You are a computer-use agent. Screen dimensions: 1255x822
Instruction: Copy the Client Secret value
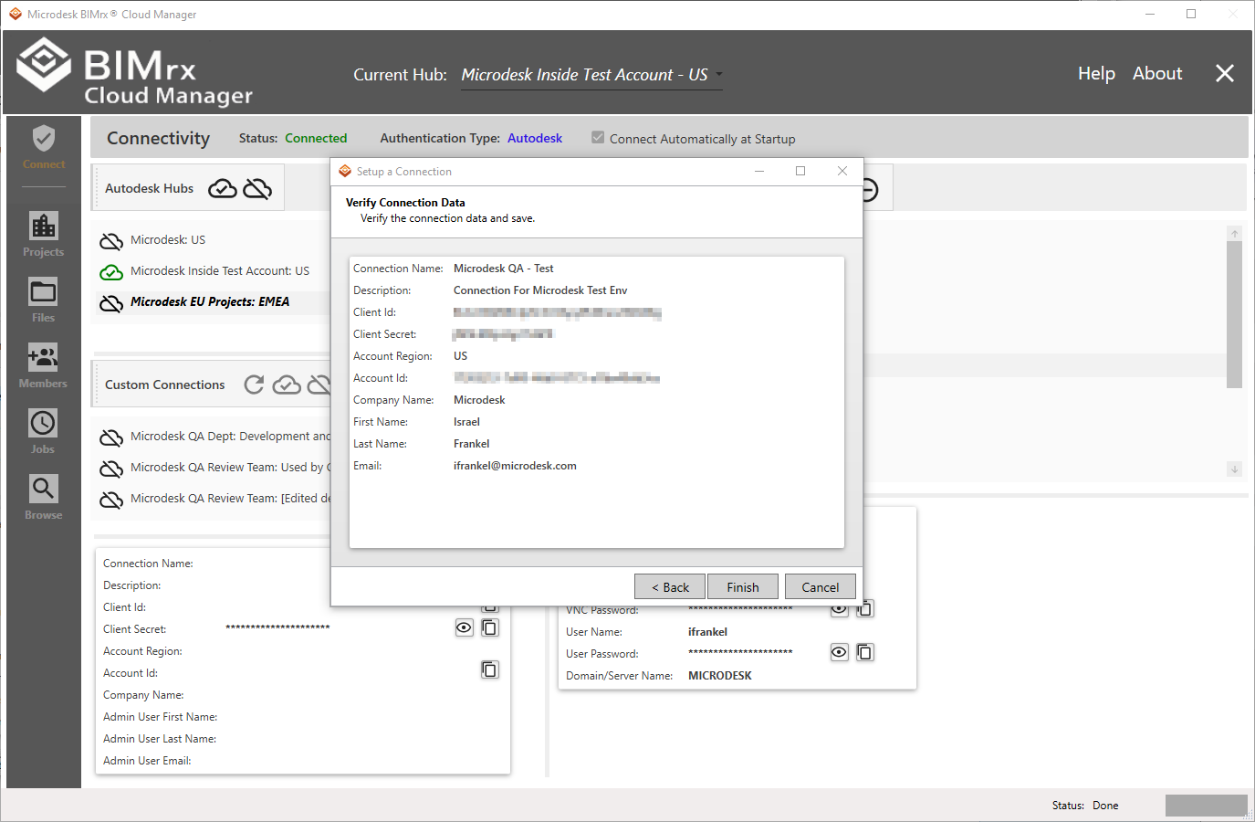(x=490, y=627)
